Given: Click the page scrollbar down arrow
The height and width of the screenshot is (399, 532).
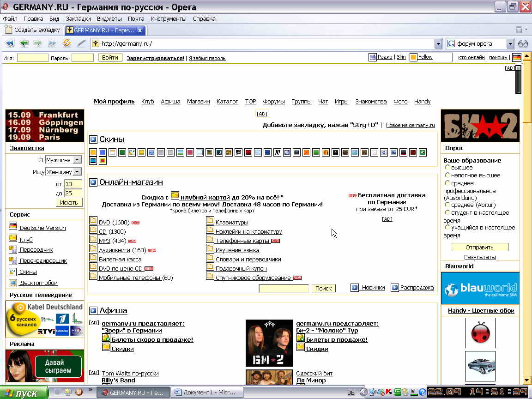Looking at the screenshot, I should pyautogui.click(x=526, y=380).
